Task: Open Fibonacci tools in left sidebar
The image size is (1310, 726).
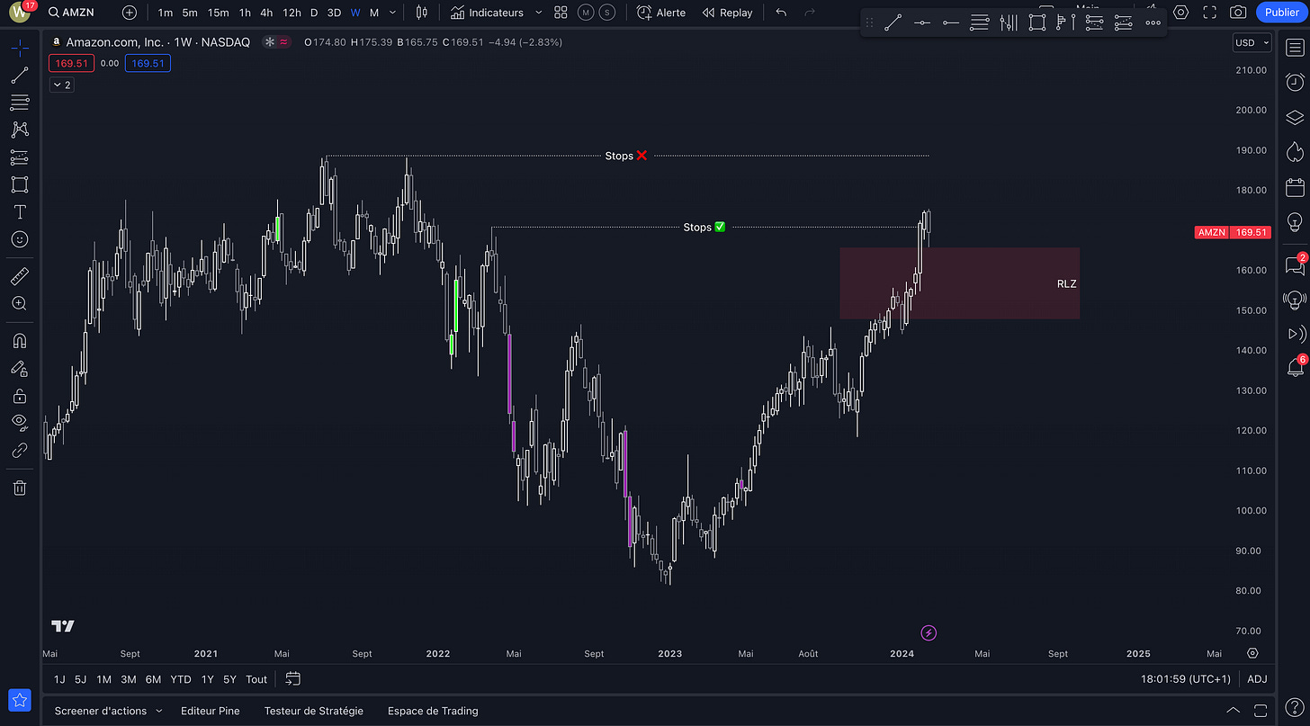Action: pyautogui.click(x=20, y=103)
